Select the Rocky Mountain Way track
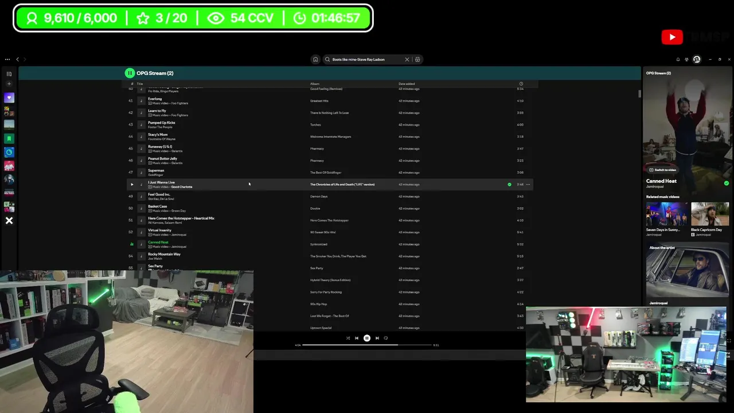Image resolution: width=734 pixels, height=413 pixels. pos(164,254)
